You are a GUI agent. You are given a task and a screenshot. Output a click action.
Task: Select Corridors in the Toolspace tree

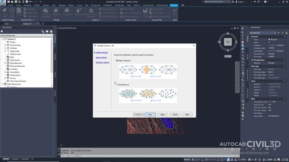[14, 69]
